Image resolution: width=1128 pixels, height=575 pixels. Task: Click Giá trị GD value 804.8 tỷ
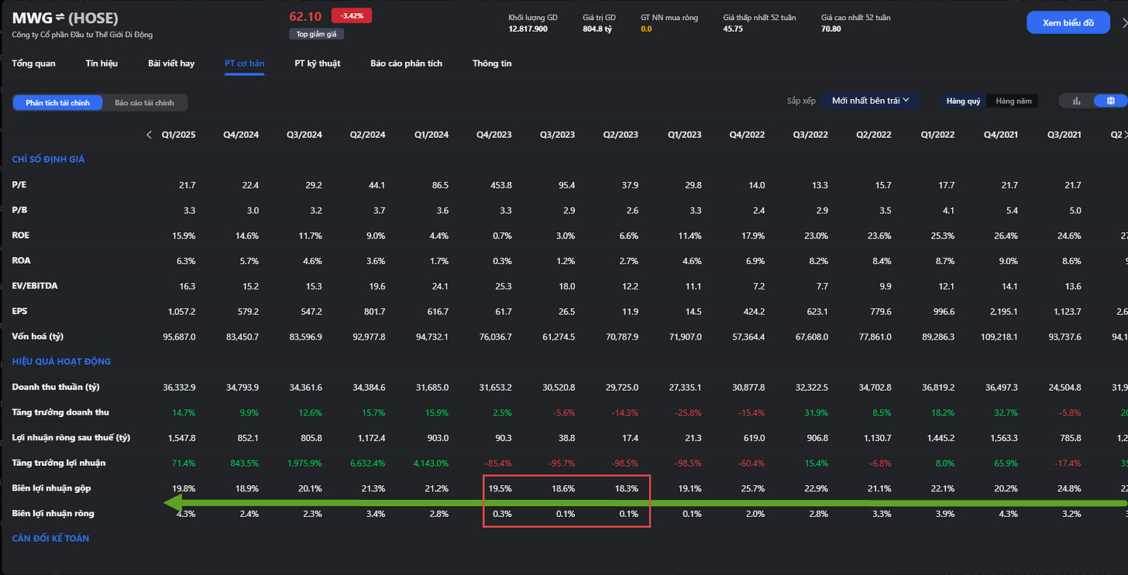click(597, 29)
